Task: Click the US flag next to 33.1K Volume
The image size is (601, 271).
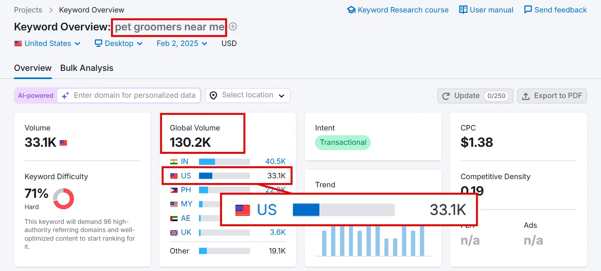Action: coord(63,143)
